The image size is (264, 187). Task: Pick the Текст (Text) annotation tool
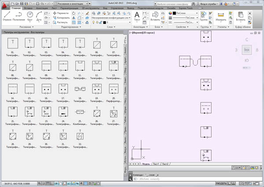(137, 15)
